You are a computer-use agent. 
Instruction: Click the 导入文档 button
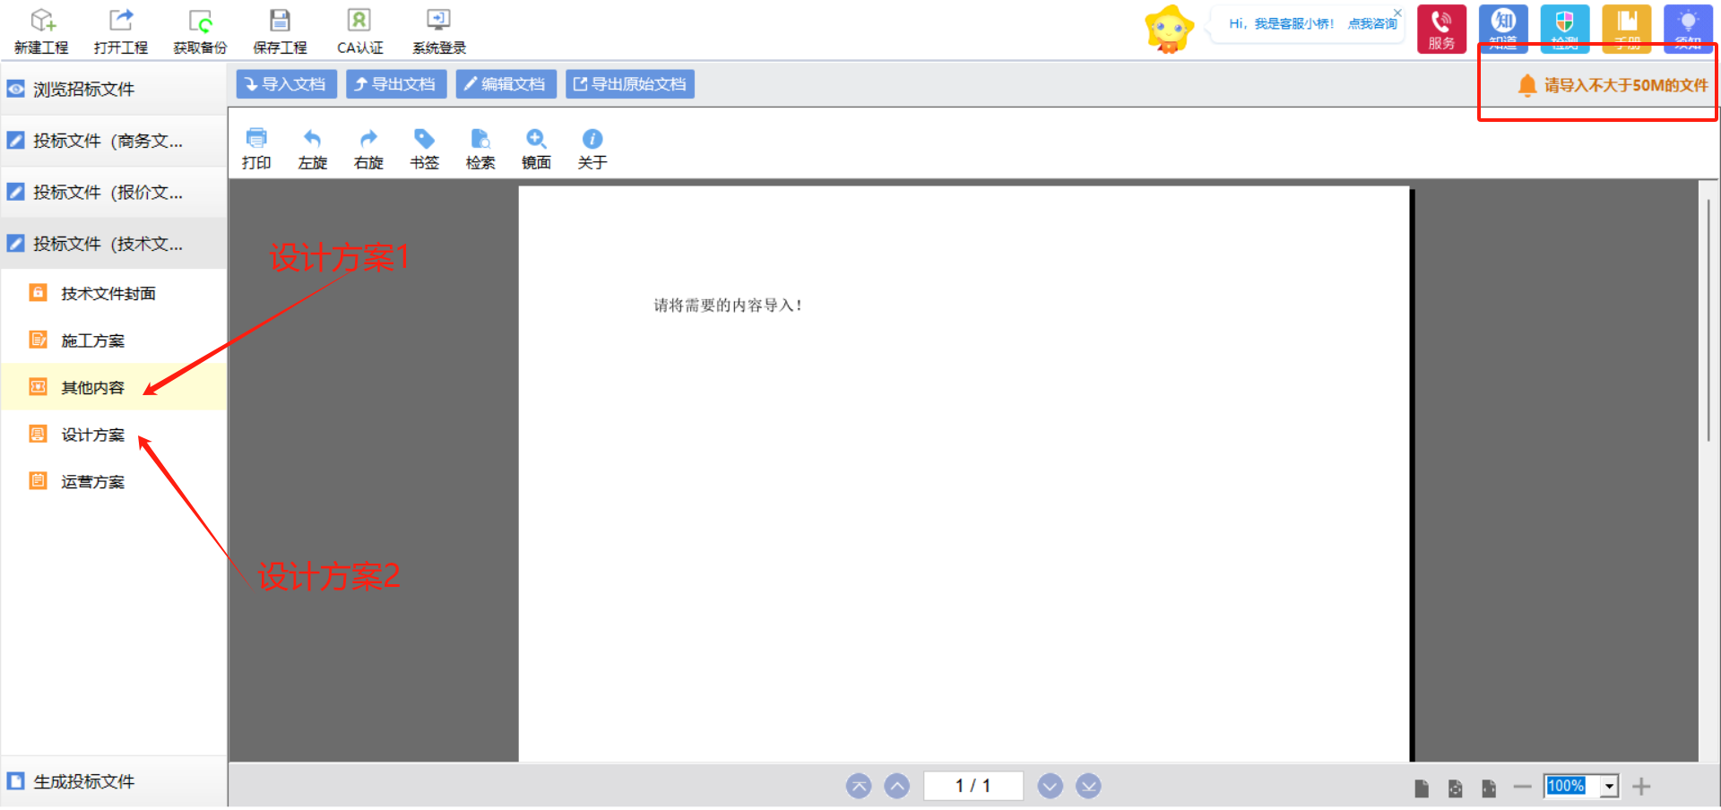286,84
